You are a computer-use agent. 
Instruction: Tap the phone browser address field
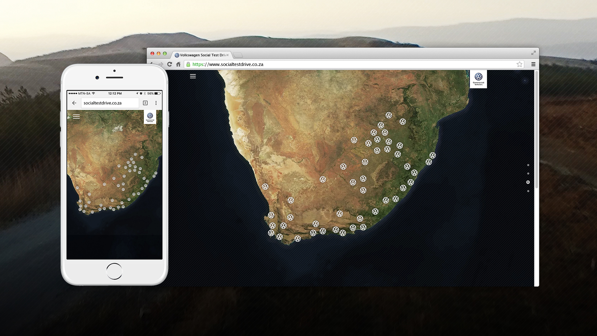[x=110, y=103]
